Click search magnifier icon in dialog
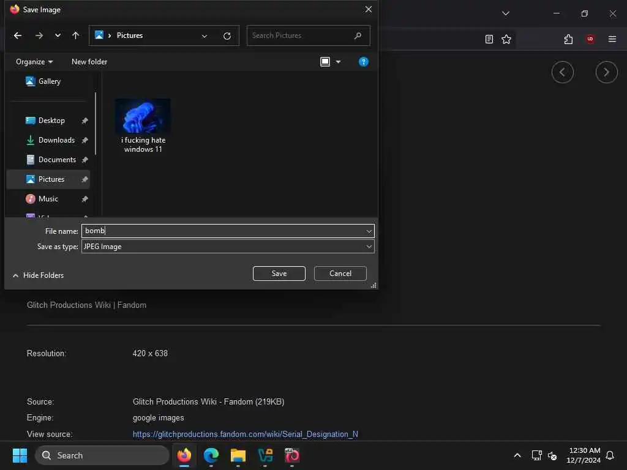 (x=358, y=35)
